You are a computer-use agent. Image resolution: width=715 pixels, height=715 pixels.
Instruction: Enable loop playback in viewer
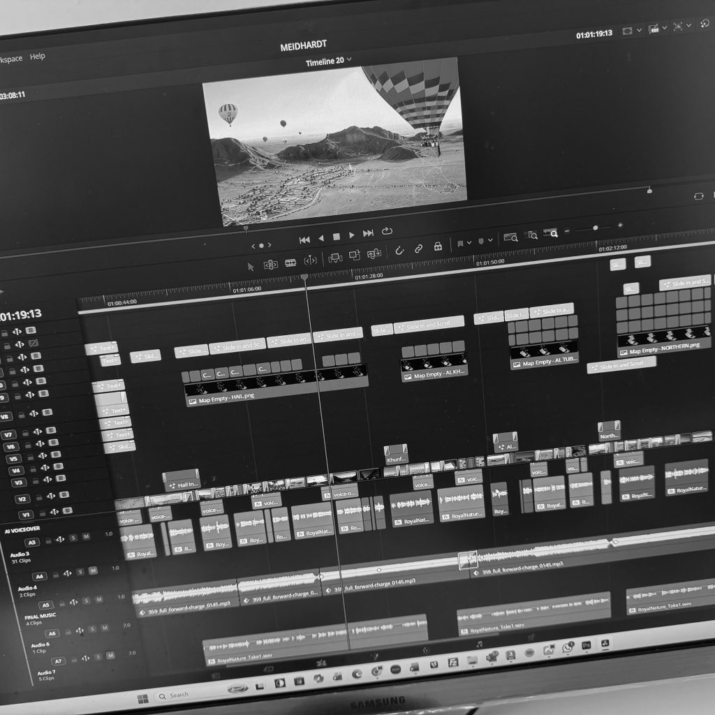[387, 231]
